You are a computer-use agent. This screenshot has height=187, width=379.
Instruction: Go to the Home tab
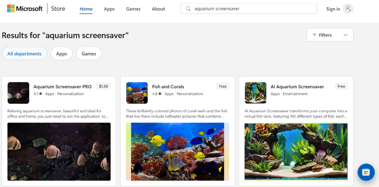tap(86, 9)
